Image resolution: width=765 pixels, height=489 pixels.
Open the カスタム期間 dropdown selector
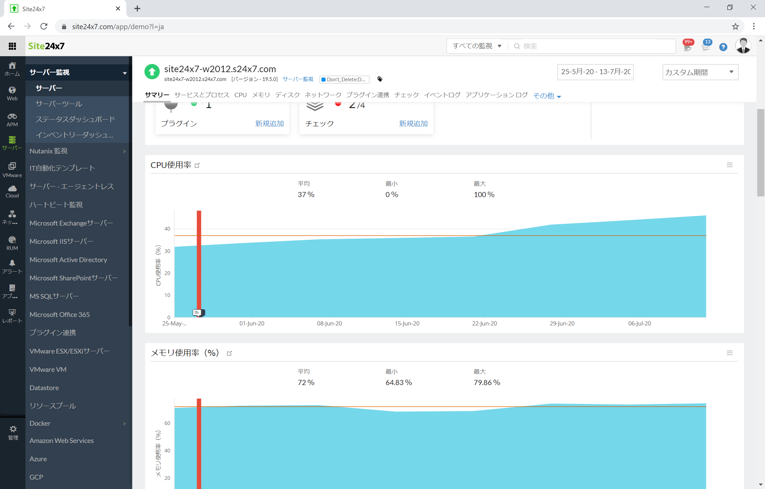point(699,71)
